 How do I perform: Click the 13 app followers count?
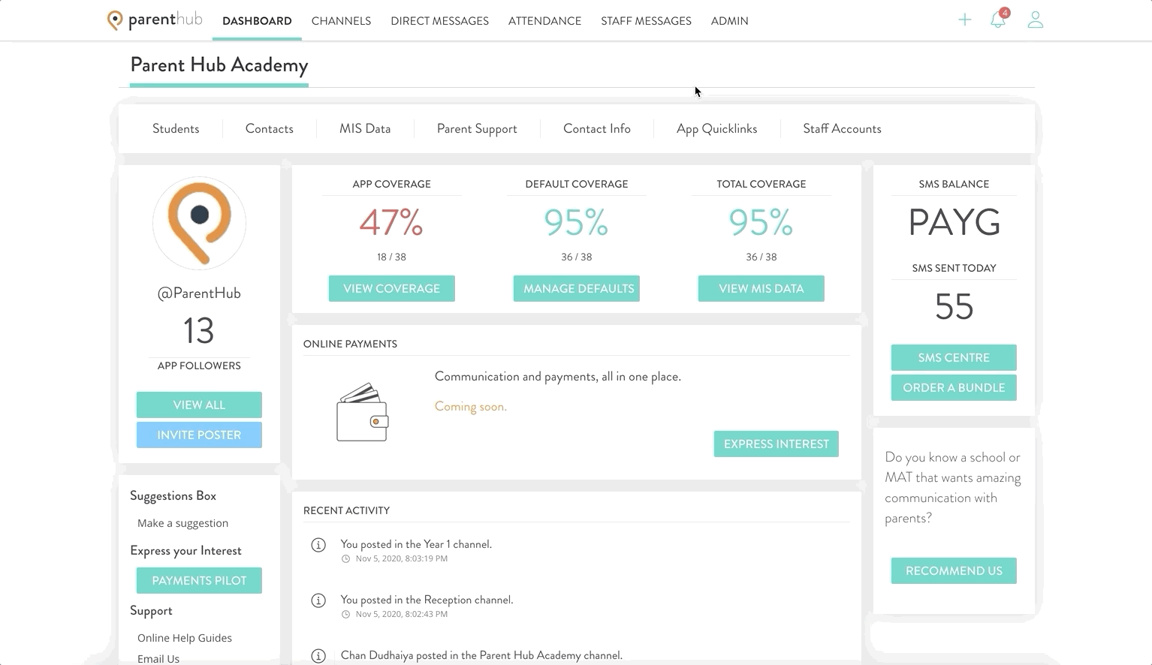(199, 331)
